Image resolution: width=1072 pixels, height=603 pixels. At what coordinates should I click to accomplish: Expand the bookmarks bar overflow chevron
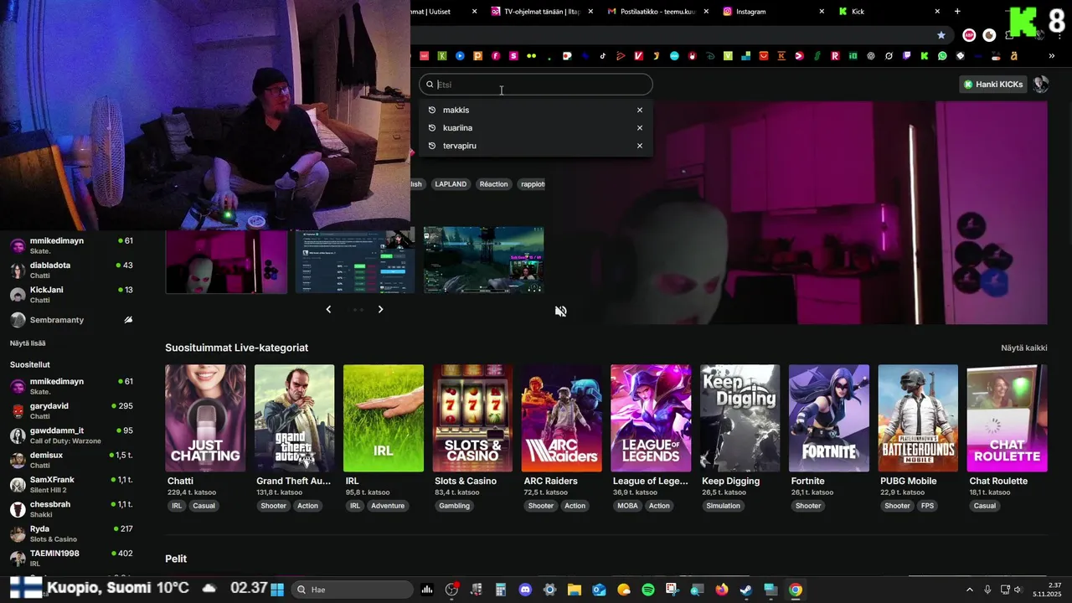pos(1052,56)
